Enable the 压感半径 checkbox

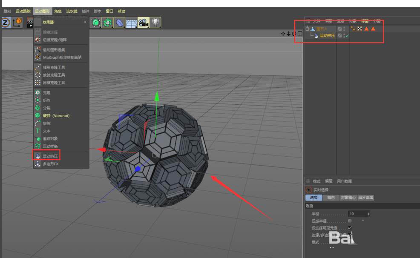pyautogui.click(x=350, y=221)
